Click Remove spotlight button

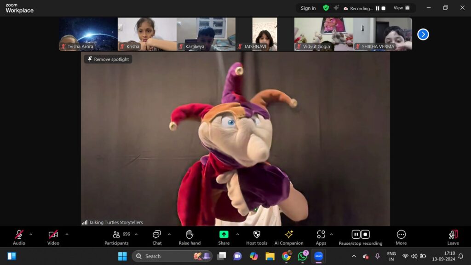click(x=108, y=59)
